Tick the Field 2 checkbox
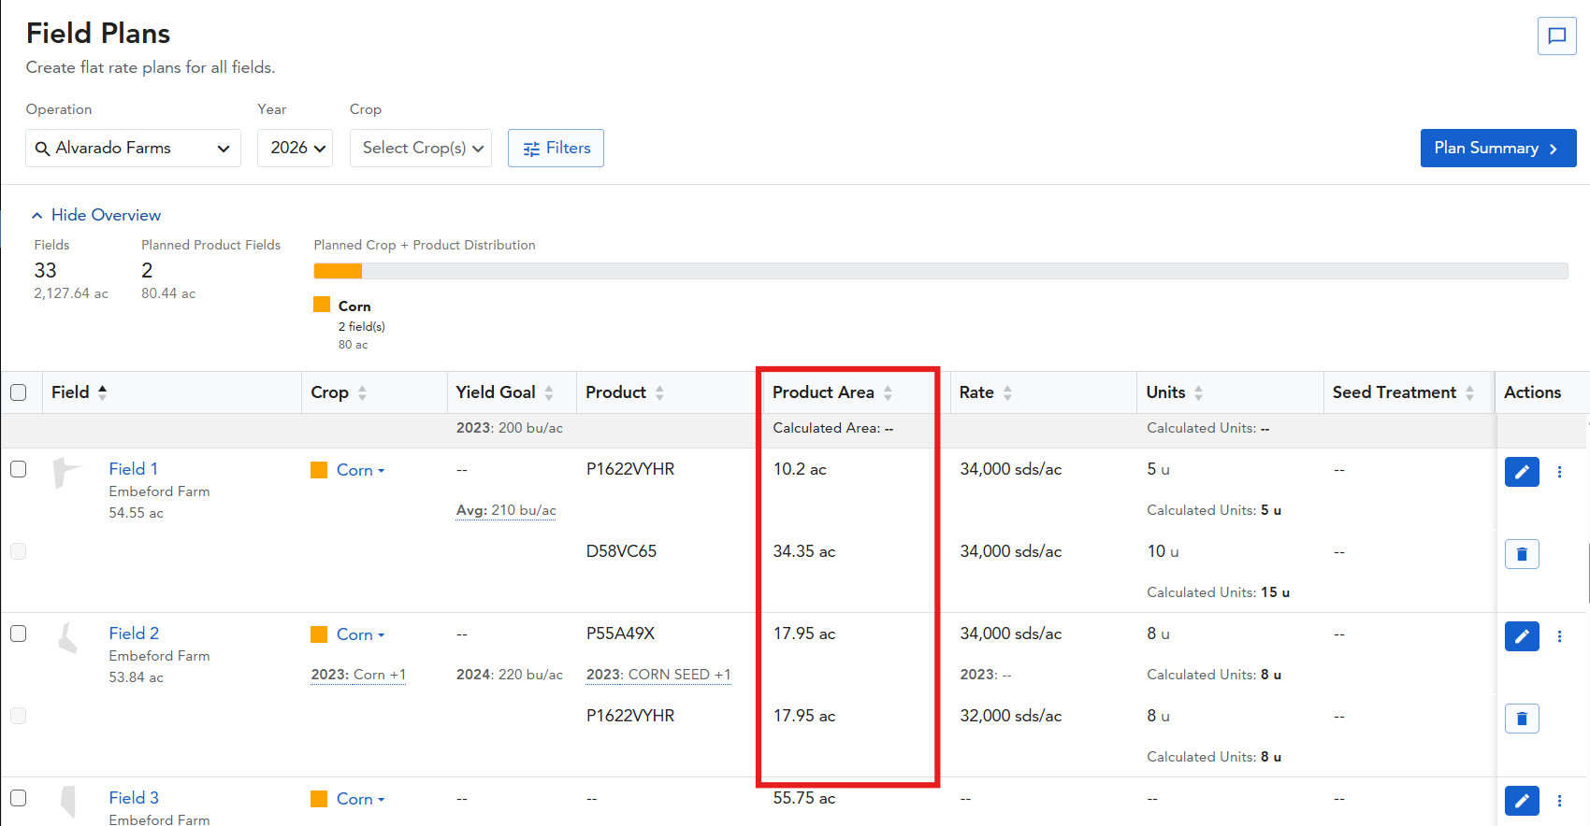The width and height of the screenshot is (1590, 826). click(18, 634)
